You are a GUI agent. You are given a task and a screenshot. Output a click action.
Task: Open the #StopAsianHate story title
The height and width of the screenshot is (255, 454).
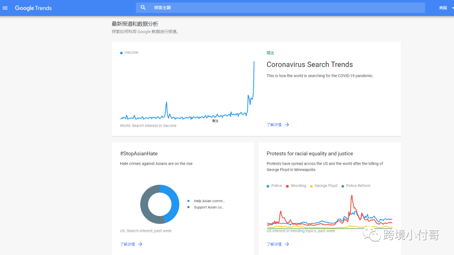click(139, 154)
